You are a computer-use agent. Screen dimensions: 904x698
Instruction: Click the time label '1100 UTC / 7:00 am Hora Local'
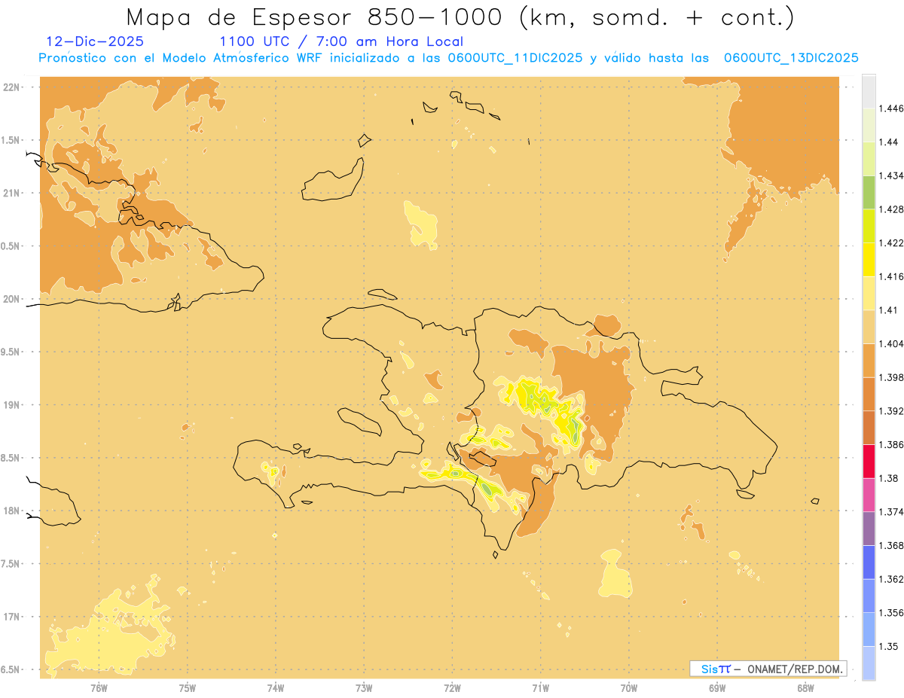[341, 42]
